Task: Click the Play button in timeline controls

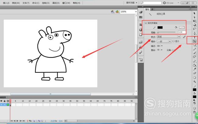Action: [17, 121]
